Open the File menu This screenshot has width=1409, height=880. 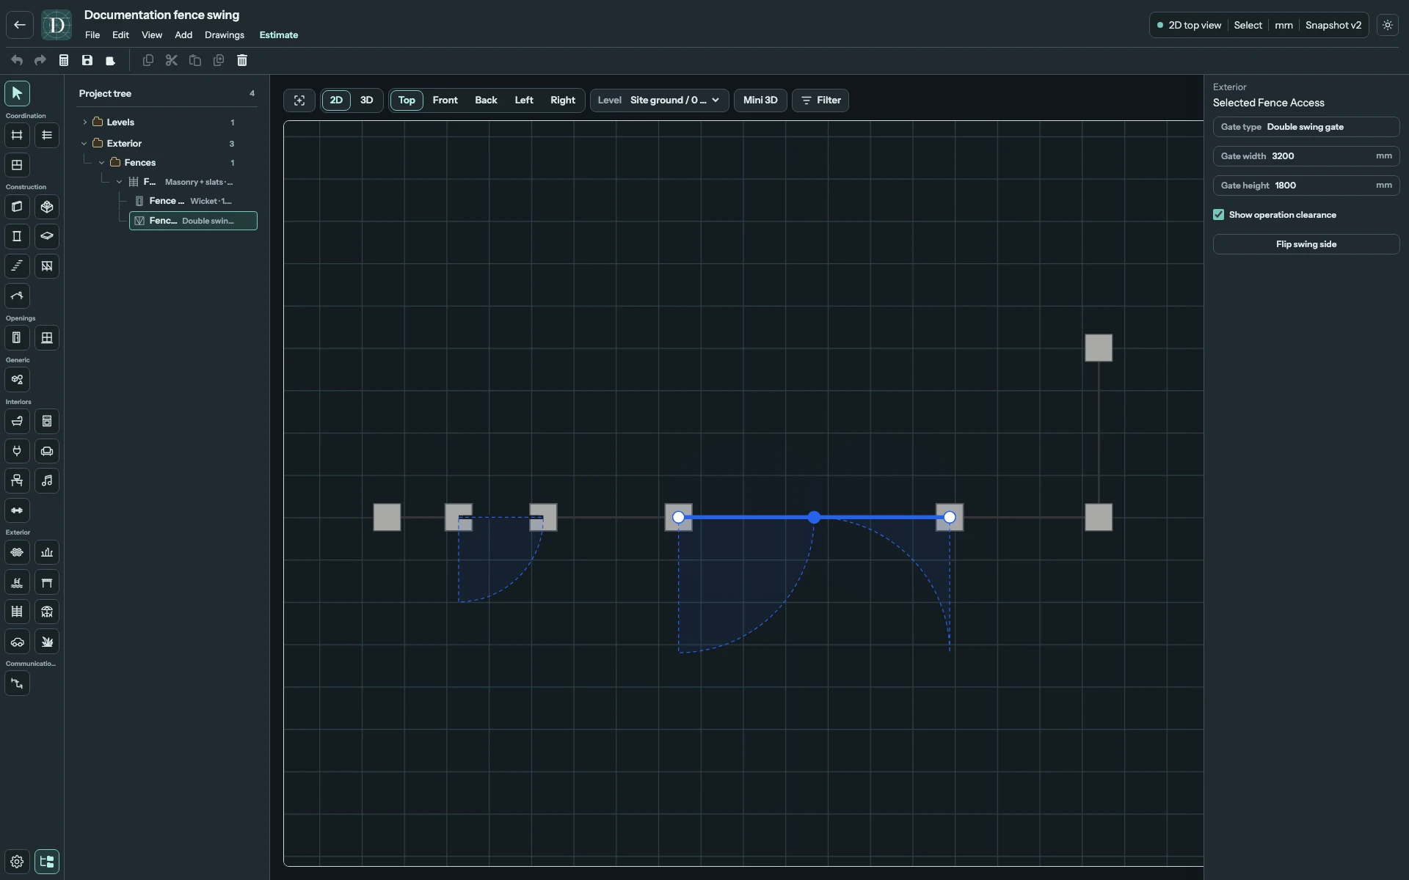pos(92,35)
